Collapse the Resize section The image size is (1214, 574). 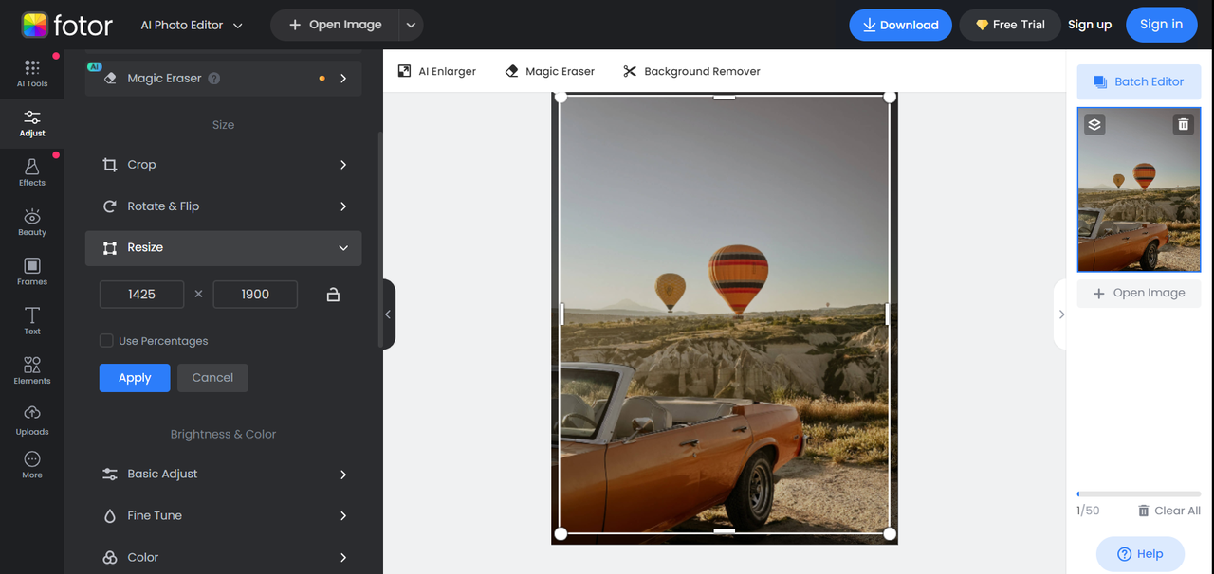click(223, 248)
